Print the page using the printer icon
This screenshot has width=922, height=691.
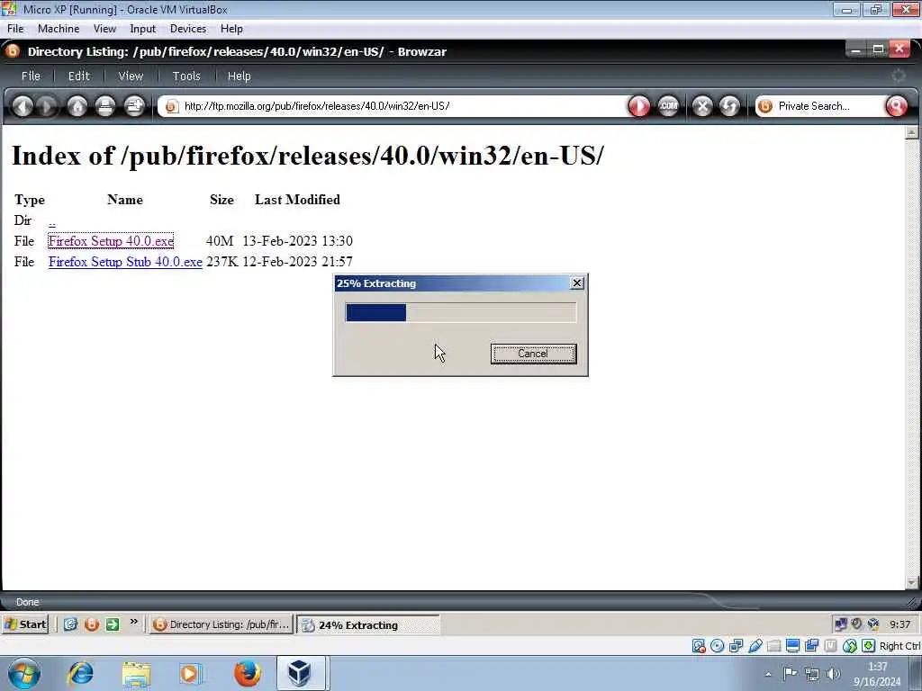(105, 106)
